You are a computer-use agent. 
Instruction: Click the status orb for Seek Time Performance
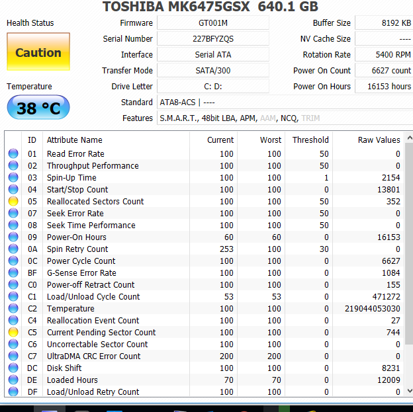(x=13, y=225)
